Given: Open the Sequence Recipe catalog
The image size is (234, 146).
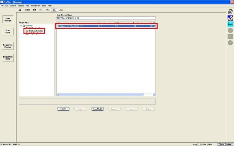Looking at the screenshot, I should click(x=8, y=46).
